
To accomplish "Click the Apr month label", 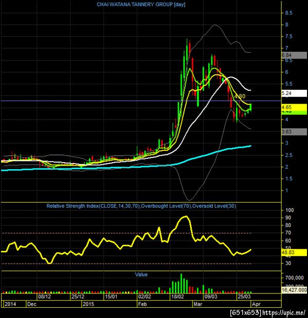I will (256, 304).
